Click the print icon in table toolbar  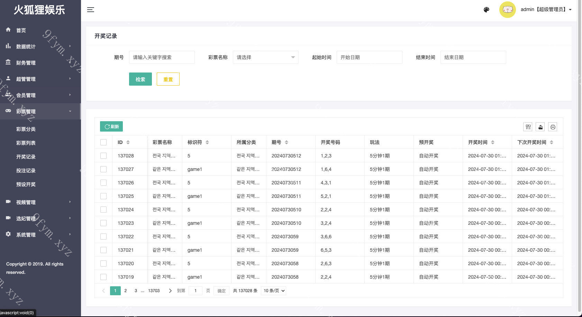(553, 127)
